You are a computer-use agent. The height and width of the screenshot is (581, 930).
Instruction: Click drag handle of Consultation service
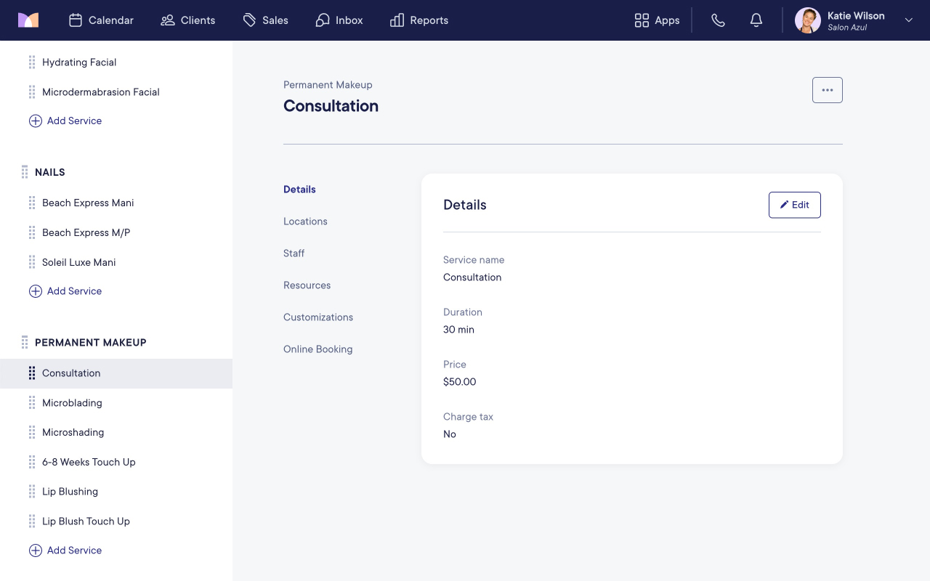tap(32, 373)
